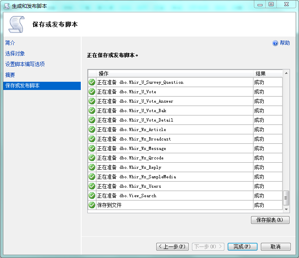Click the 结果 column header

click(x=260, y=74)
